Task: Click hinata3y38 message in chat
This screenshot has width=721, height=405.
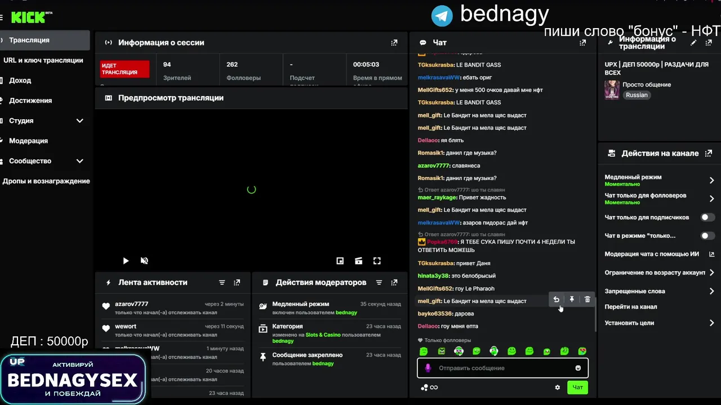Action: (456, 276)
